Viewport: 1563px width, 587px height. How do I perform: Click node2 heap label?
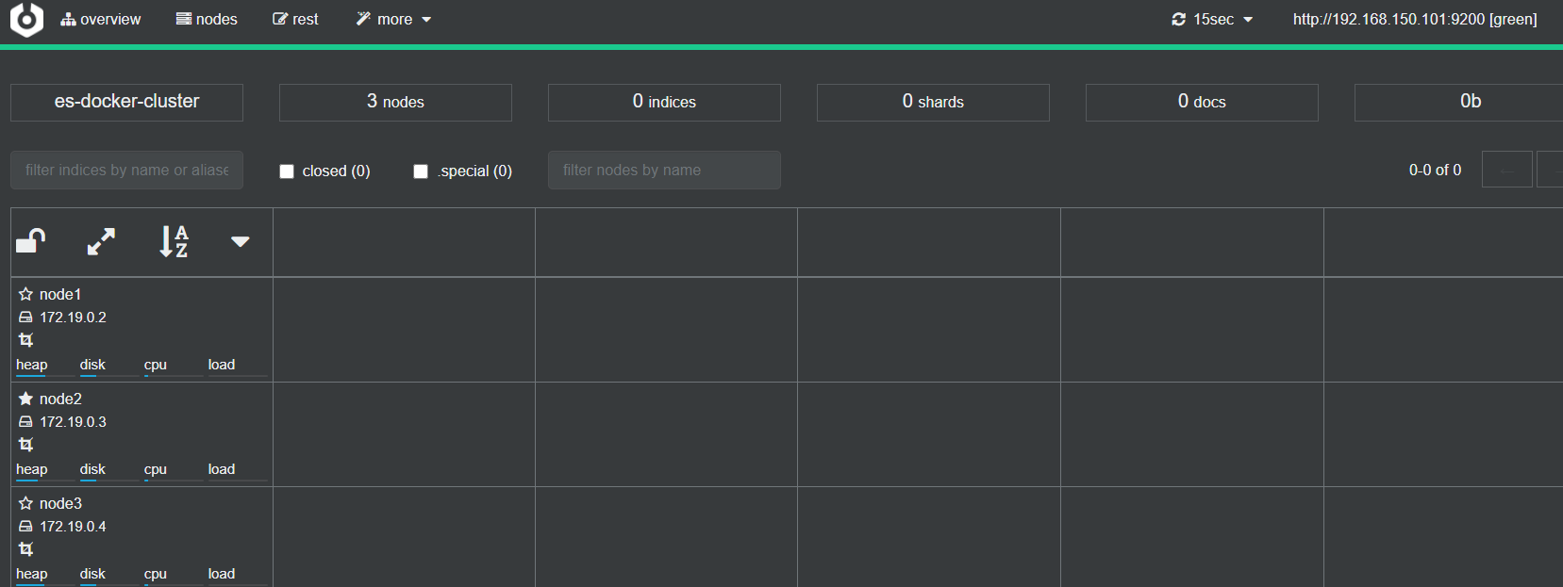pyautogui.click(x=31, y=468)
